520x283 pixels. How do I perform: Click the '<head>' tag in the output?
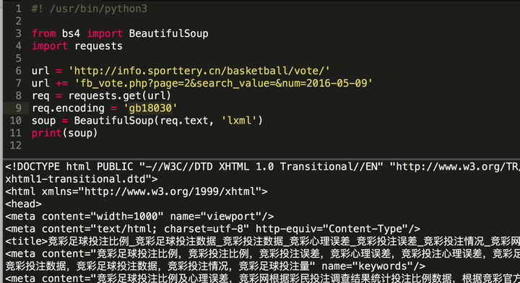[x=24, y=204]
